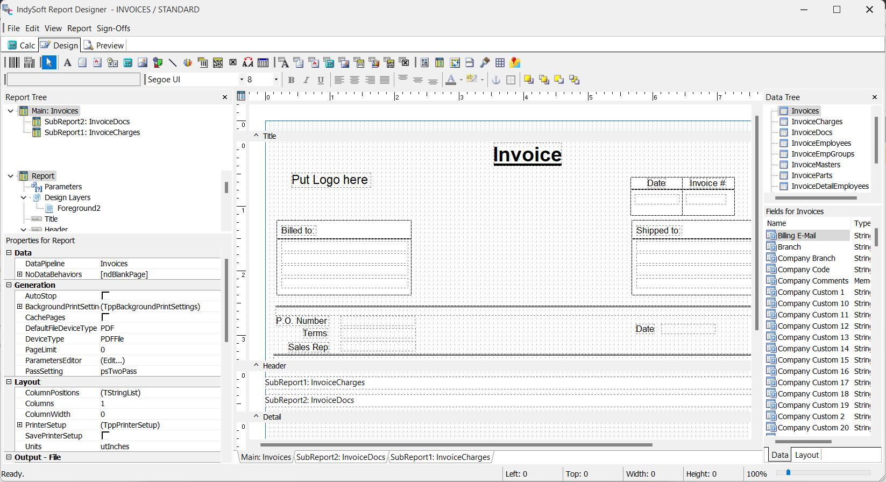Open the font size dropdown
886x482 pixels.
[276, 80]
